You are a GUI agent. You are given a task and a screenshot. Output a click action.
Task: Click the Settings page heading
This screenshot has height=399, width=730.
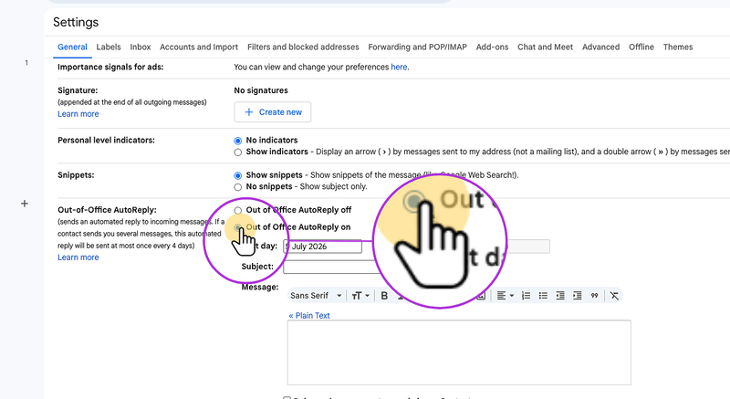coord(76,22)
